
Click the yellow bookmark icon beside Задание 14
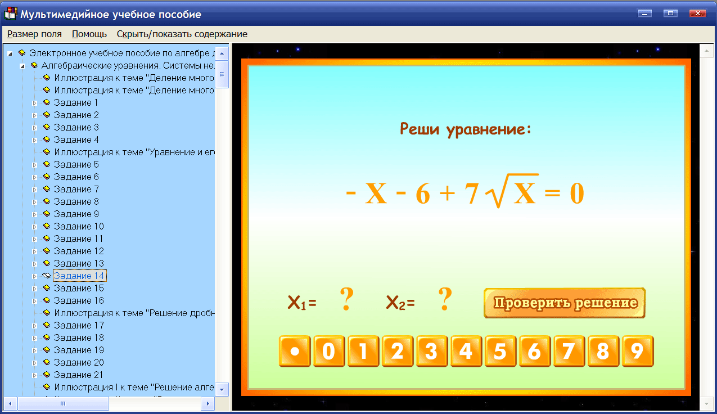[x=45, y=275]
